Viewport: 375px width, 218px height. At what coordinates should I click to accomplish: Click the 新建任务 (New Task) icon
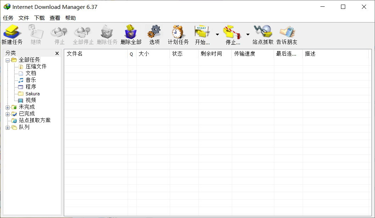12,34
